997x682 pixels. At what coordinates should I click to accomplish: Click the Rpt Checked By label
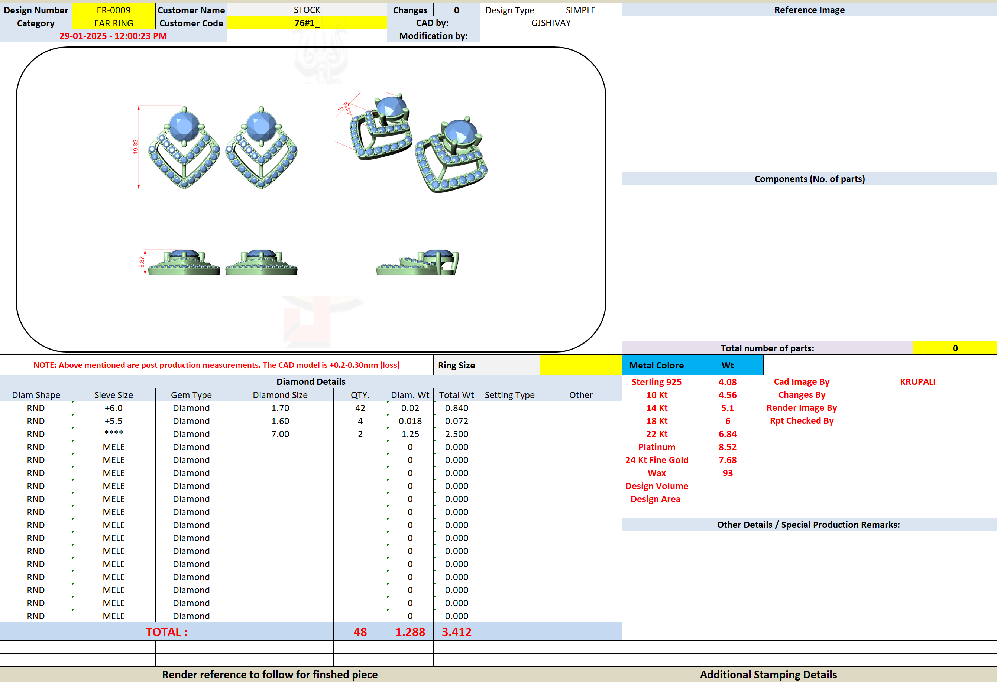(x=802, y=421)
